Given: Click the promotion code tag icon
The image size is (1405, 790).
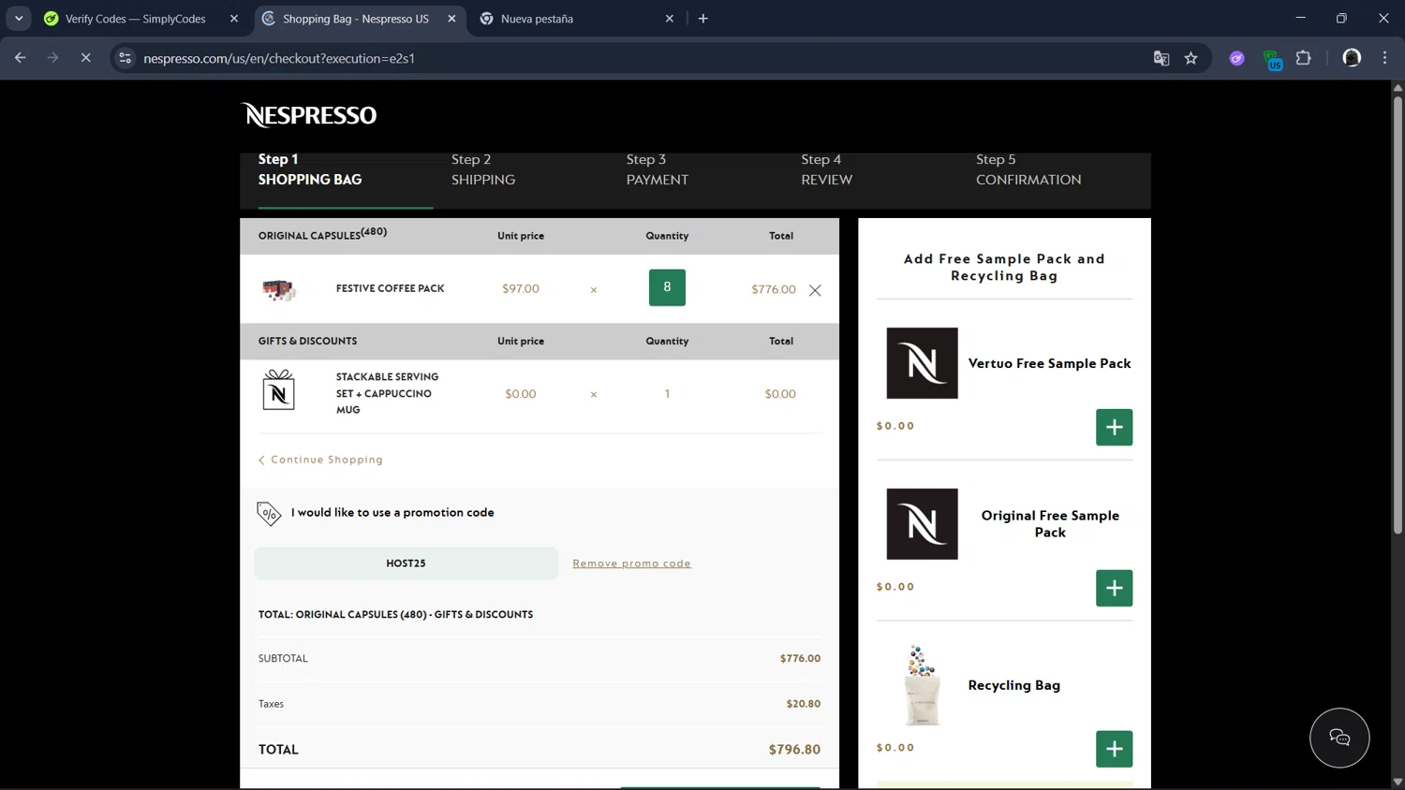Looking at the screenshot, I should pyautogui.click(x=269, y=513).
